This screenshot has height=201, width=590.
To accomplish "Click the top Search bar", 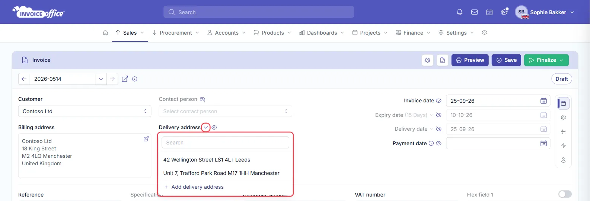I will point(259,12).
